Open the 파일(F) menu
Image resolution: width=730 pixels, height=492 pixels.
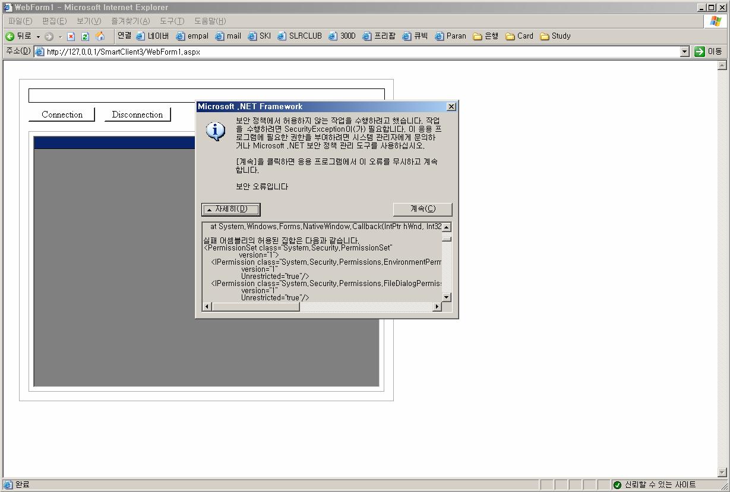(x=20, y=21)
